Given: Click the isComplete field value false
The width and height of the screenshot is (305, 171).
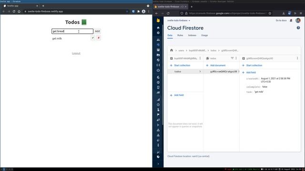Looking at the screenshot, I should 264,86.
